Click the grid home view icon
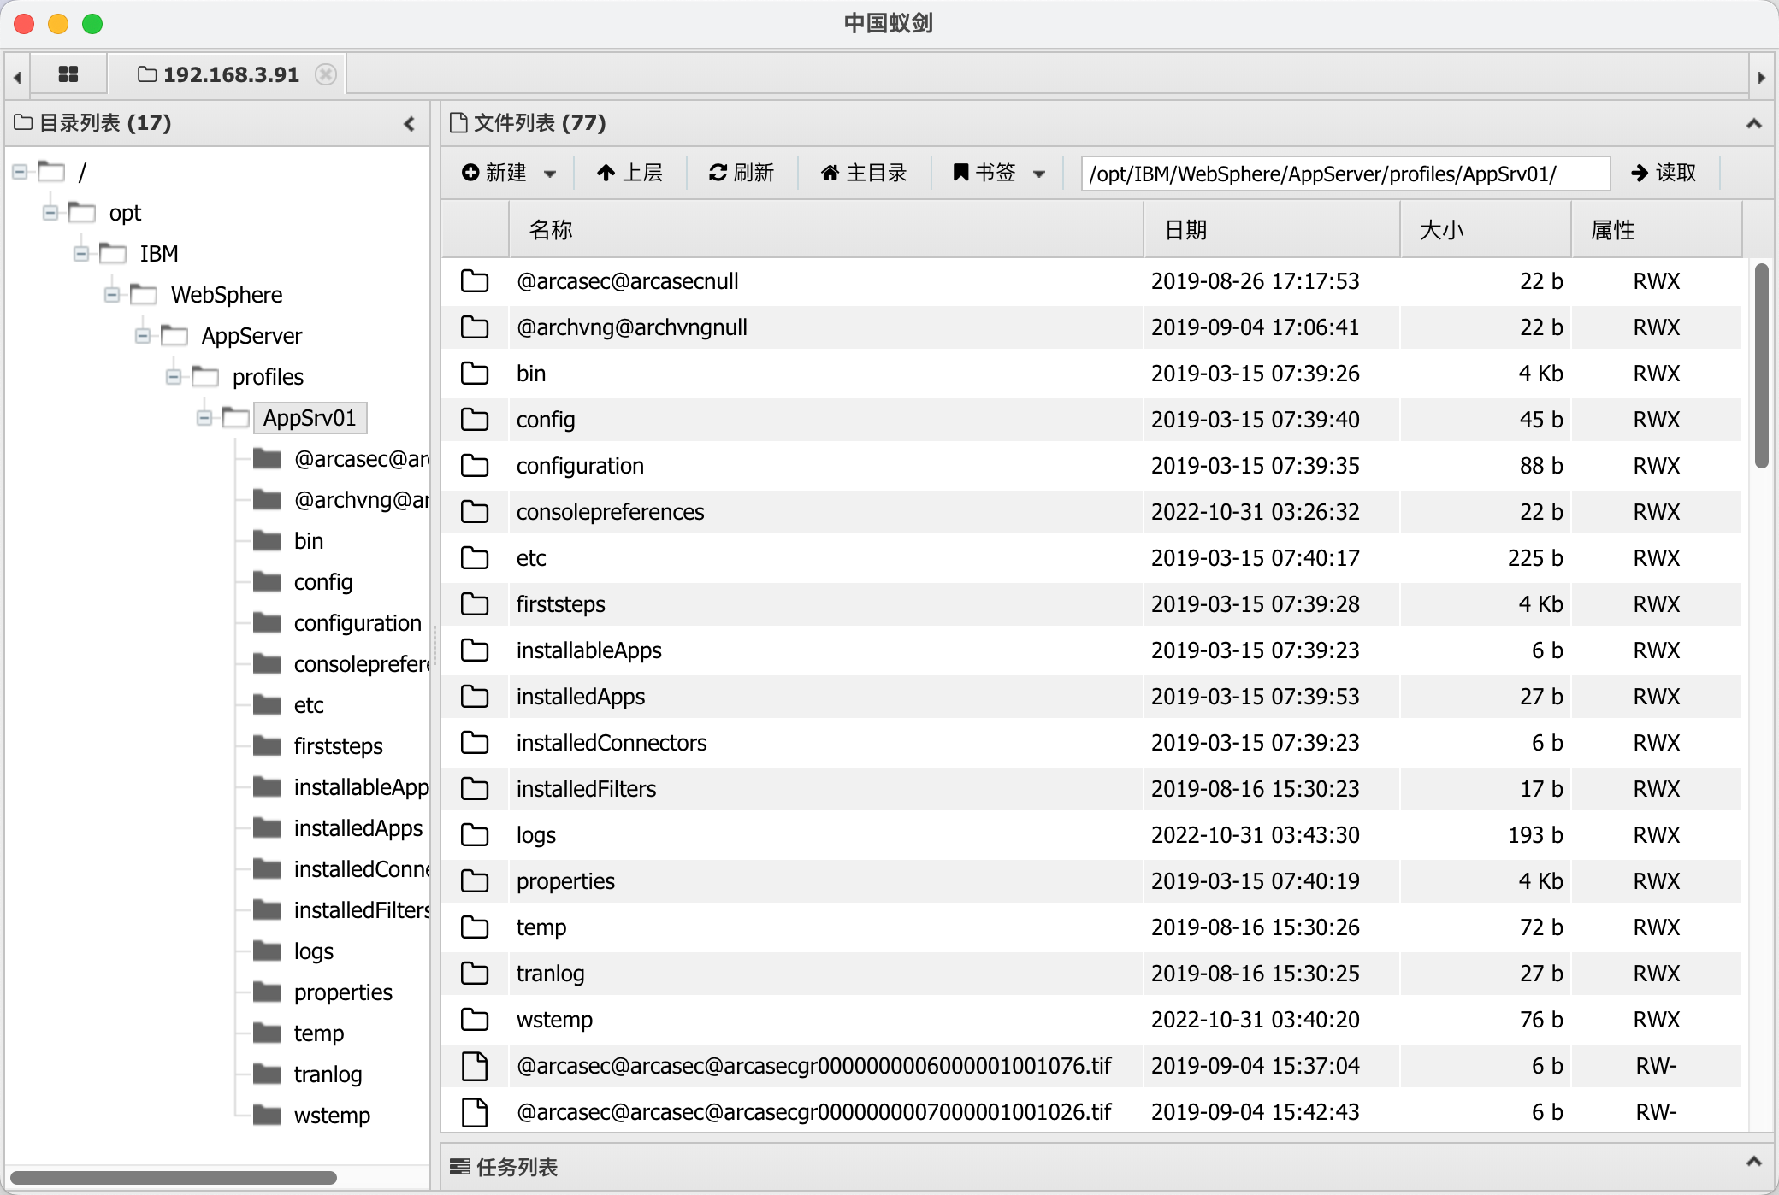 click(x=68, y=74)
